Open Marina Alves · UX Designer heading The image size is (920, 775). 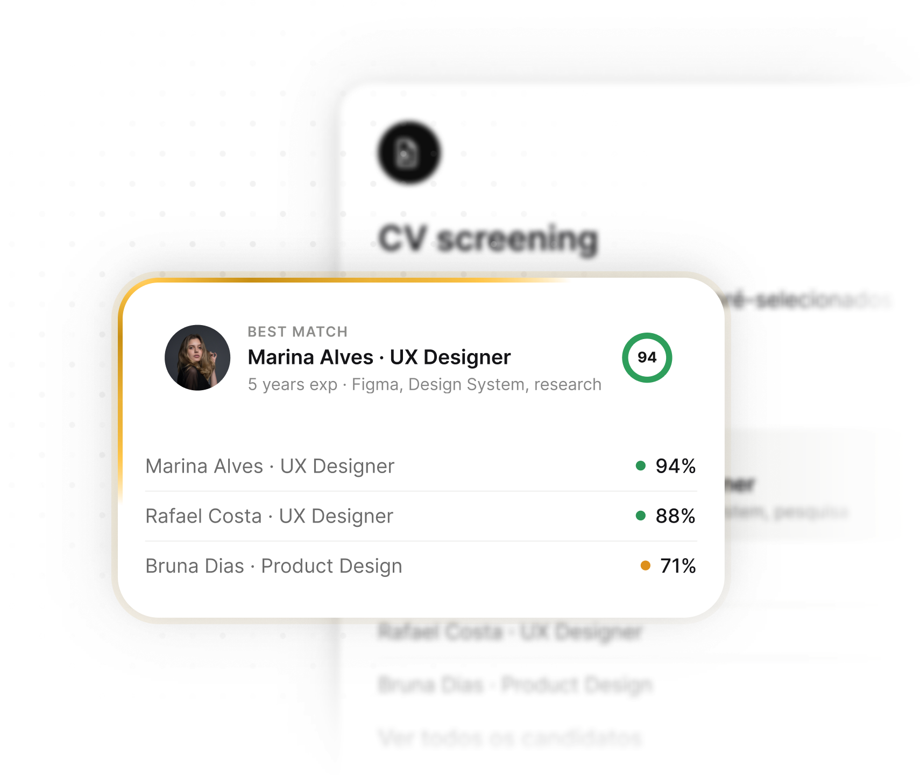point(379,357)
